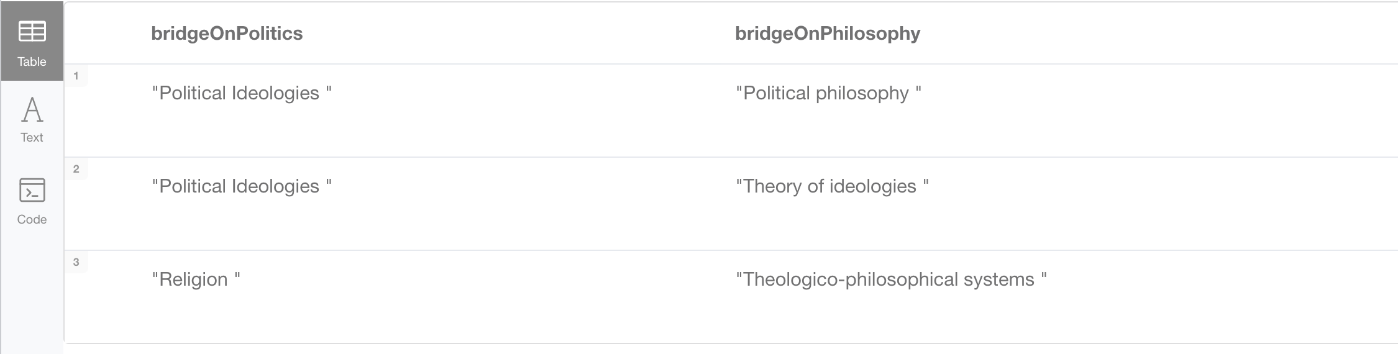This screenshot has height=354, width=1398.
Task: Click empty header cell left of bridgeOnPolitics
Action: (107, 34)
